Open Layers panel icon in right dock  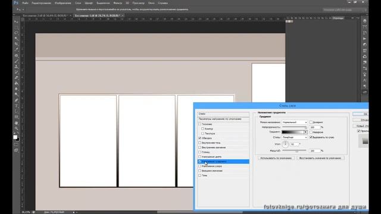[364, 21]
